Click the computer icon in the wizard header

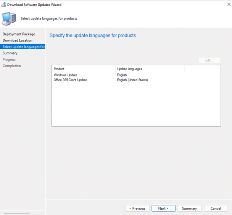point(9,18)
